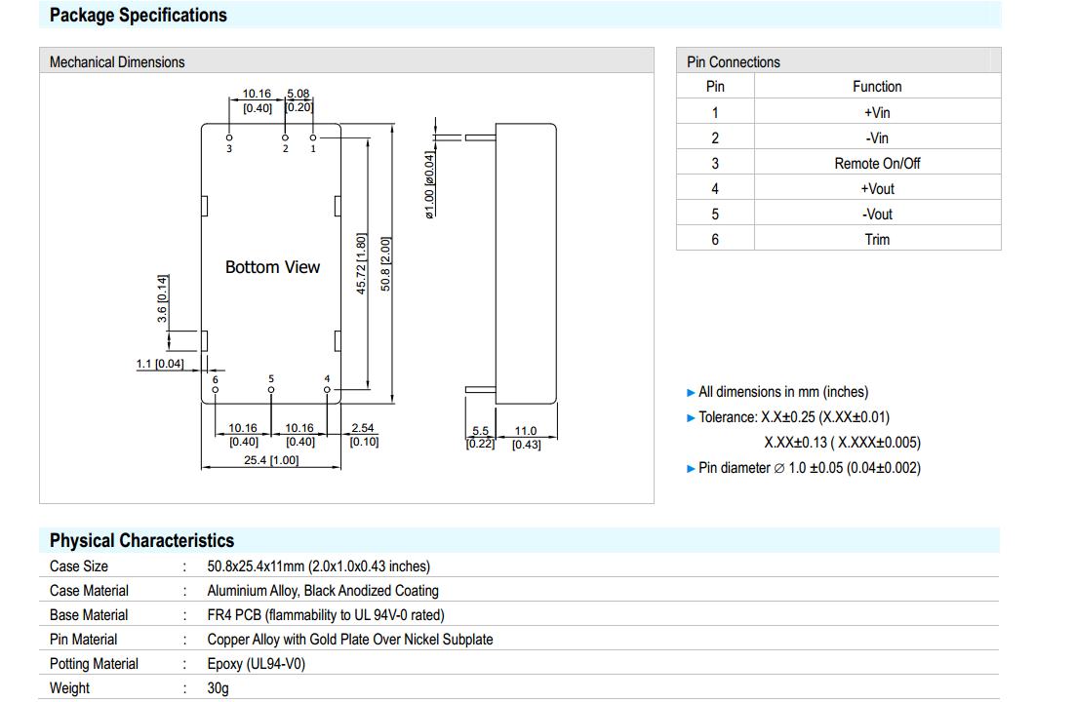The image size is (1075, 702).
Task: Click pin 6 circle in bottom view drawing
Action: (x=216, y=389)
